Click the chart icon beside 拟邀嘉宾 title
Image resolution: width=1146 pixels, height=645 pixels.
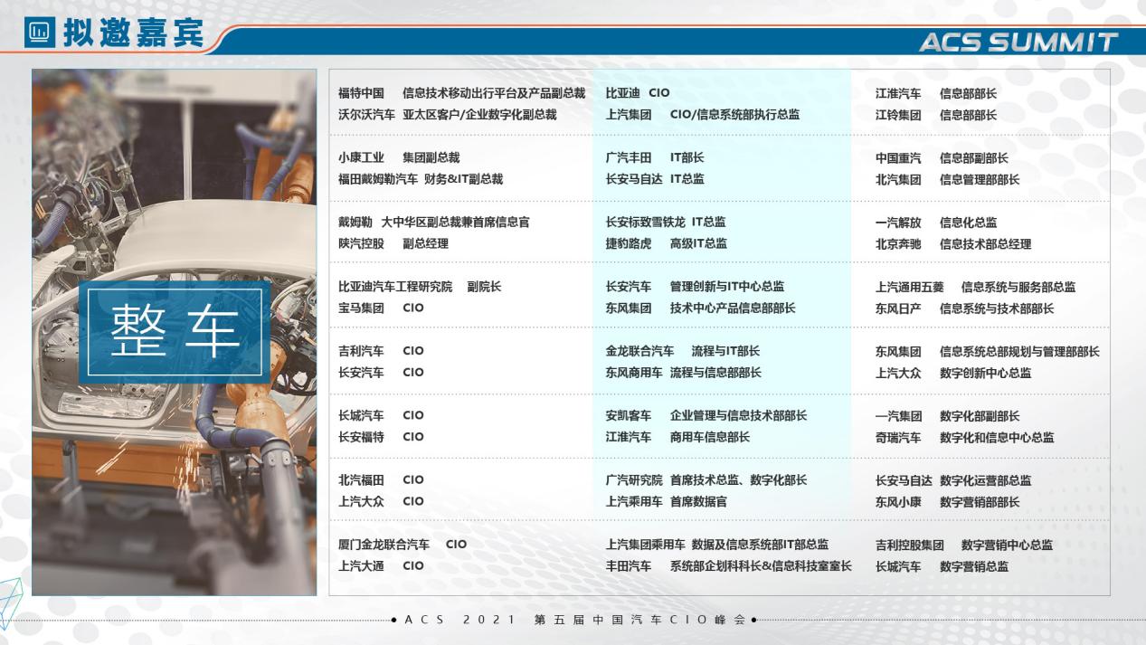(39, 33)
